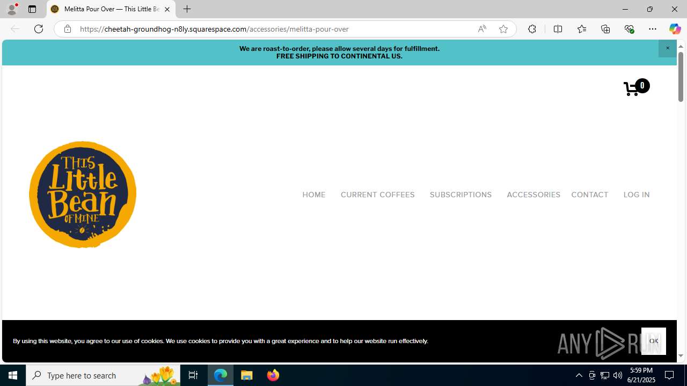Dismiss the announcement bar with the small X
The width and height of the screenshot is (687, 386).
(668, 48)
